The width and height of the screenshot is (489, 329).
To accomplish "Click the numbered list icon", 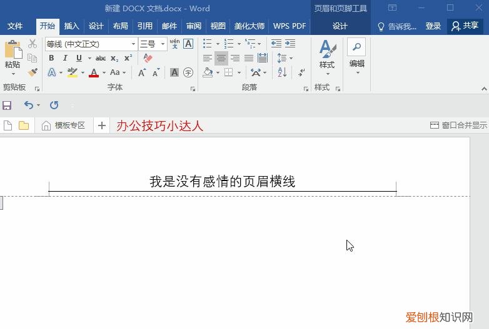I will tap(229, 44).
